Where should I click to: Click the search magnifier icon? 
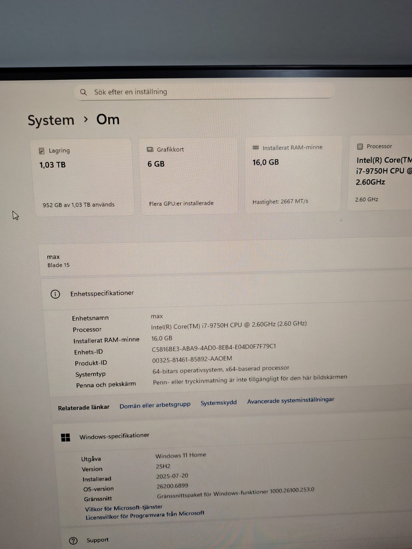pos(84,92)
